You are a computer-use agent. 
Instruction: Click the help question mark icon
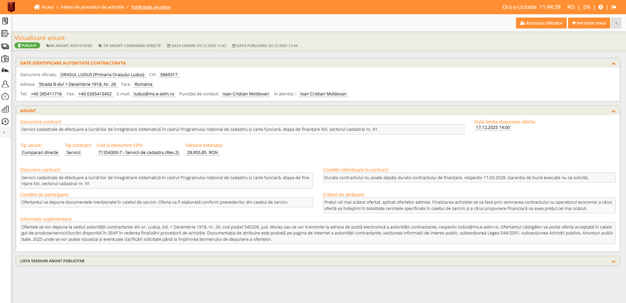click(x=600, y=7)
